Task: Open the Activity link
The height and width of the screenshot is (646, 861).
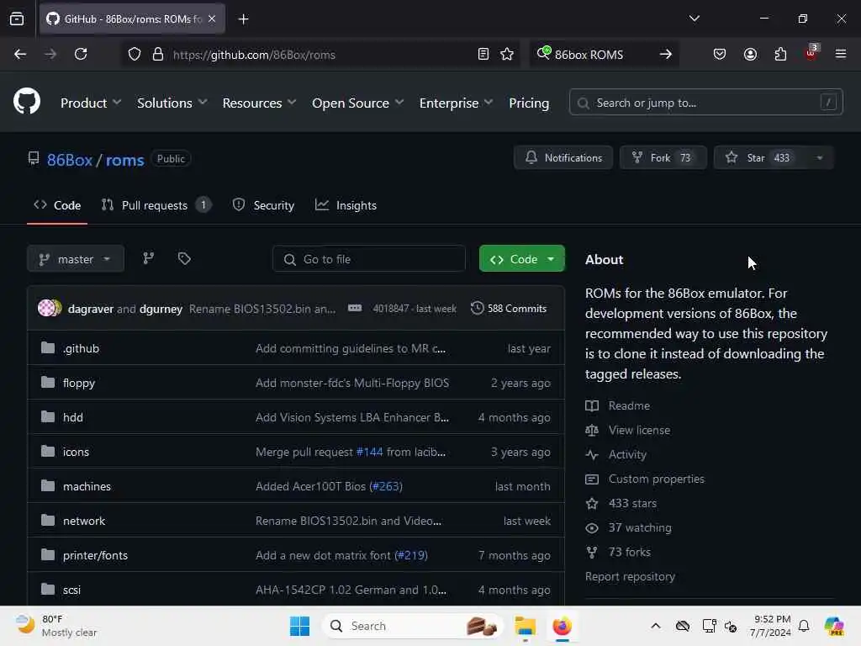Action: click(x=627, y=454)
